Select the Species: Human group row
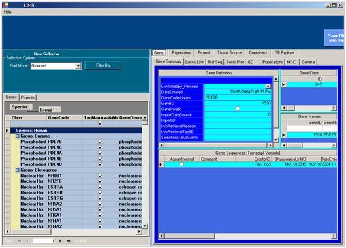 pos(76,131)
